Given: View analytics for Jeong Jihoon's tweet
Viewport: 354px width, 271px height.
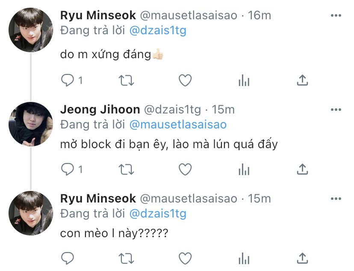Looking at the screenshot, I should [x=244, y=170].
